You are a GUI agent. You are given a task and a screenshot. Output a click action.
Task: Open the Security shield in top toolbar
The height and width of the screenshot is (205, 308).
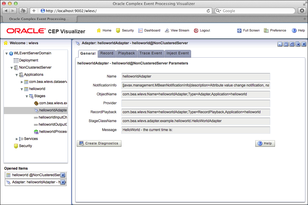118,31
